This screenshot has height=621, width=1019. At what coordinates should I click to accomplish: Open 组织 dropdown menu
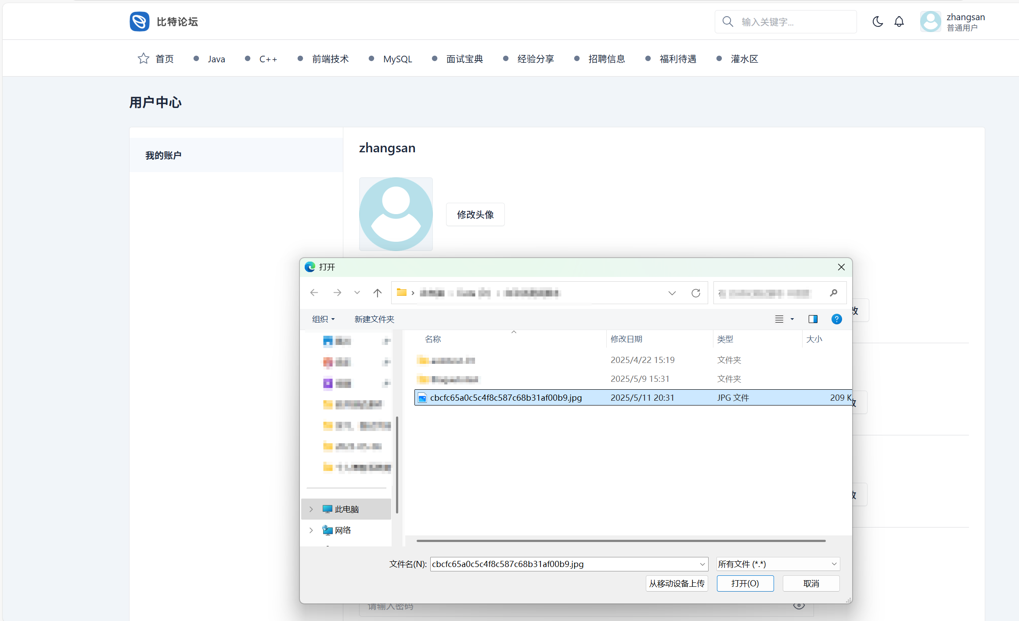coord(323,319)
